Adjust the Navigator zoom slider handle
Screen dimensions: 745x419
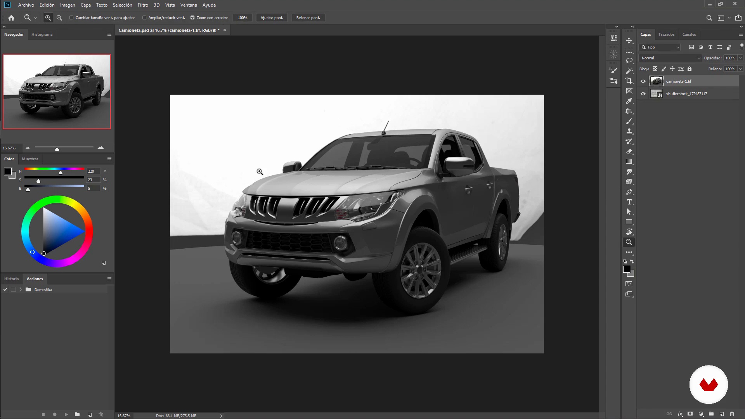57,149
